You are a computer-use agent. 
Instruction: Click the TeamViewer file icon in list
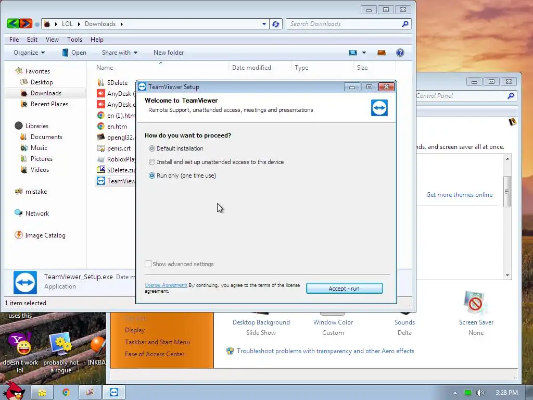click(x=100, y=181)
